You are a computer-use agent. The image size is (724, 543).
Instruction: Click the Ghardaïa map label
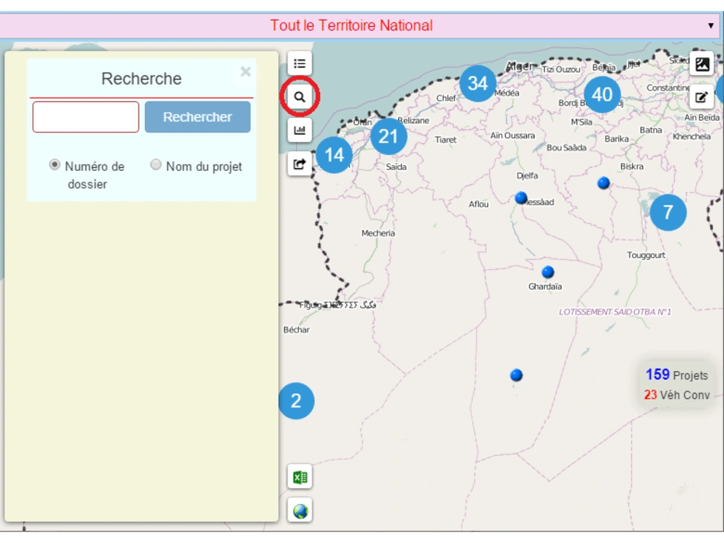point(545,287)
